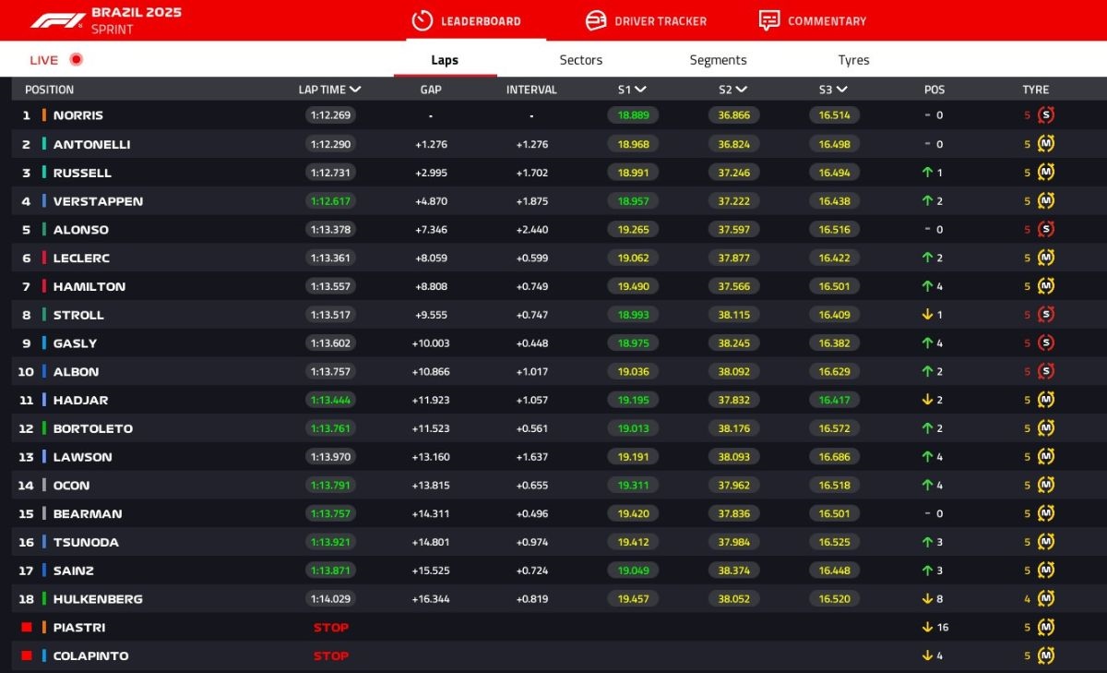Viewport: 1107px width, 673px height.
Task: Expand the S1 column dropdown
Action: point(640,90)
